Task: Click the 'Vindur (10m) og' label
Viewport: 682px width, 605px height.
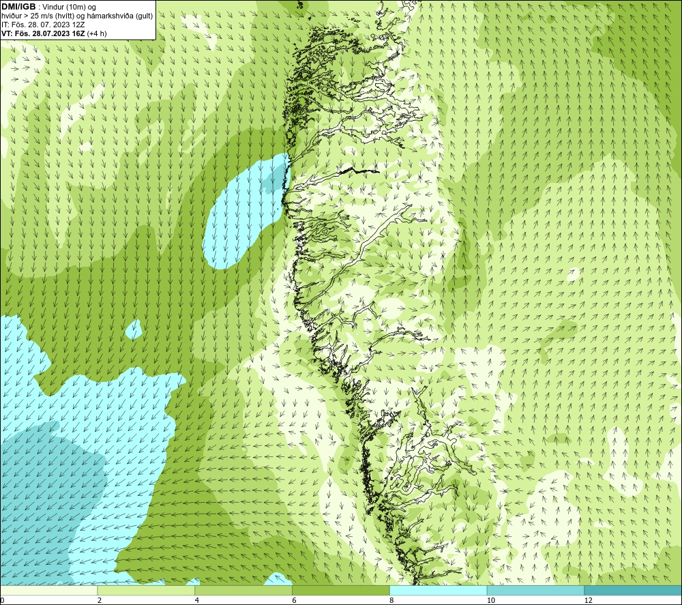Action: [69, 8]
